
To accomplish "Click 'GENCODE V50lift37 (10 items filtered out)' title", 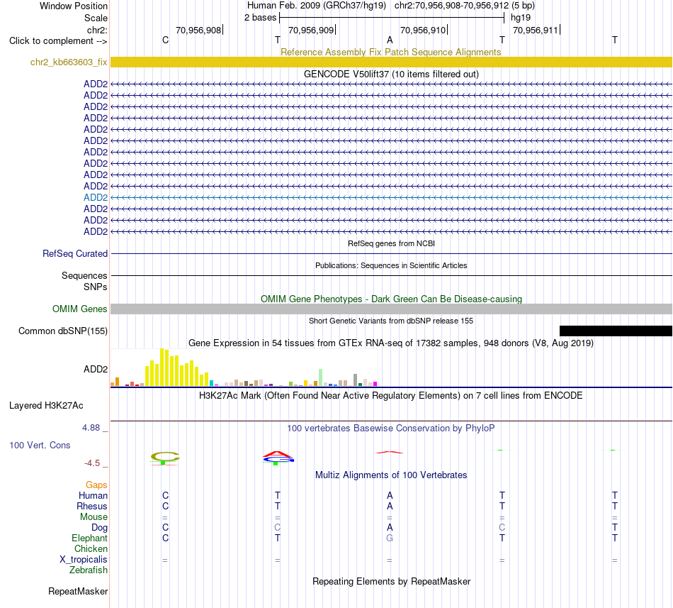I will (391, 74).
